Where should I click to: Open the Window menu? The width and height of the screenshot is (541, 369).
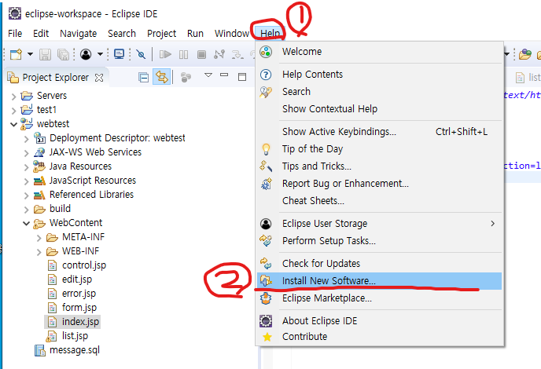click(232, 34)
